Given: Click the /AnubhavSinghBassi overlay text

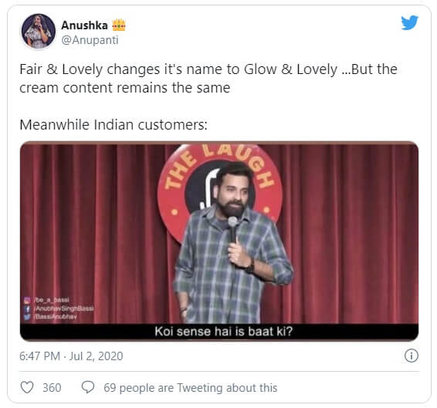Looking at the screenshot, I should coord(64,309).
